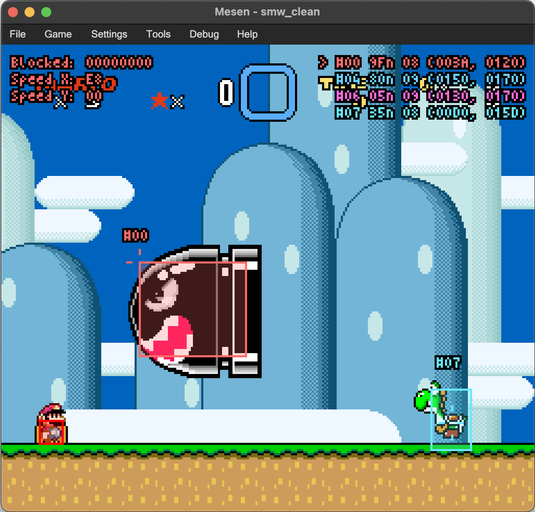The width and height of the screenshot is (535, 512).
Task: Click the #07 35n sprite table row
Action: tap(430, 113)
